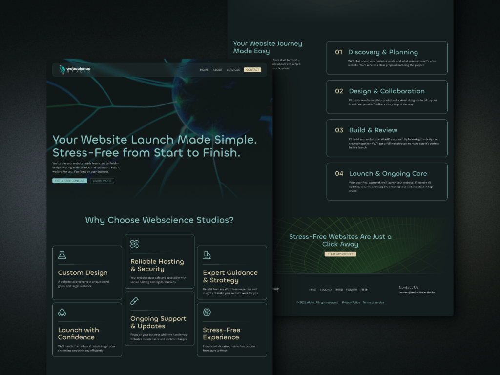The image size is (500, 375).
Task: Click the START MY PROJECT button
Action: [x=340, y=254]
